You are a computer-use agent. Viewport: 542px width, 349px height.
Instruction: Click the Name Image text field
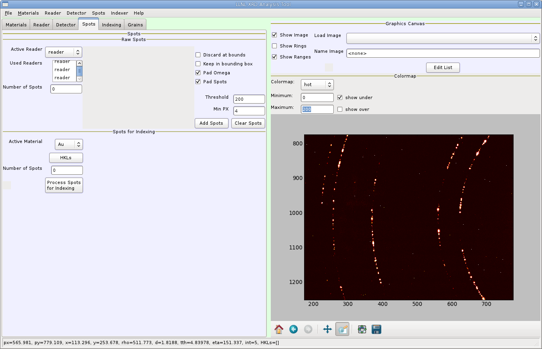[443, 53]
